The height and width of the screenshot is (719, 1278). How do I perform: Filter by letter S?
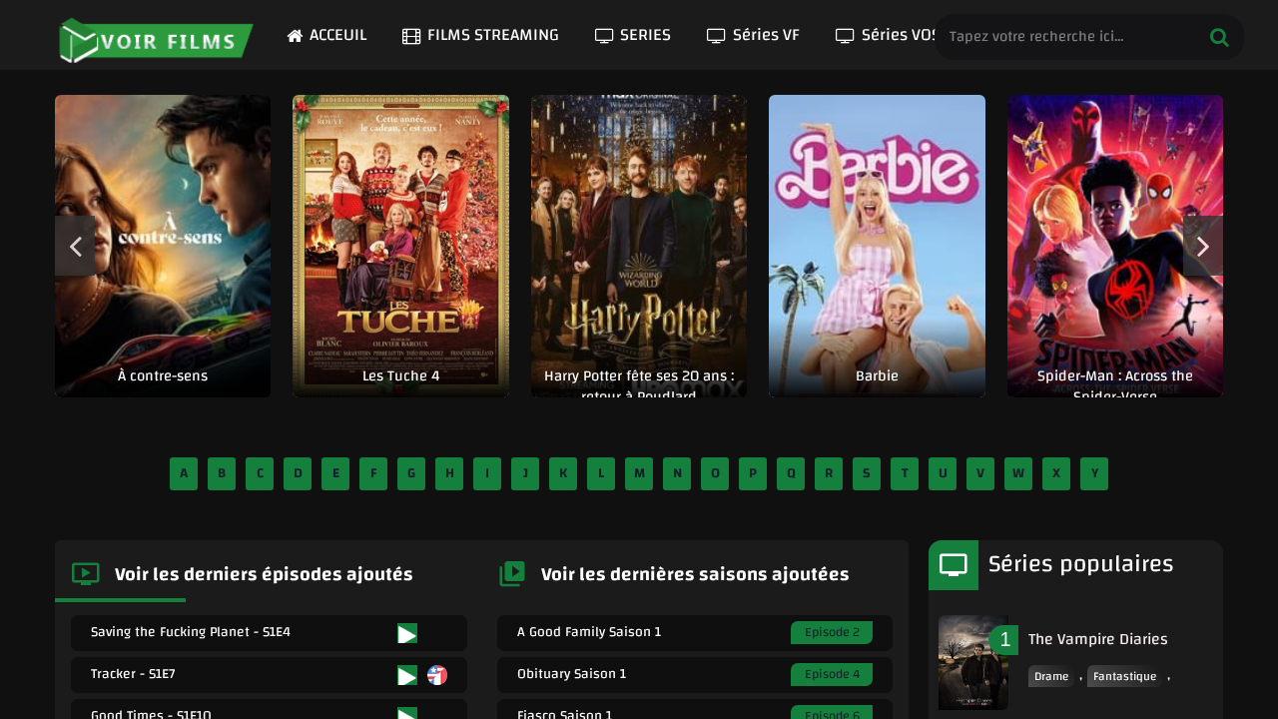[x=867, y=473]
